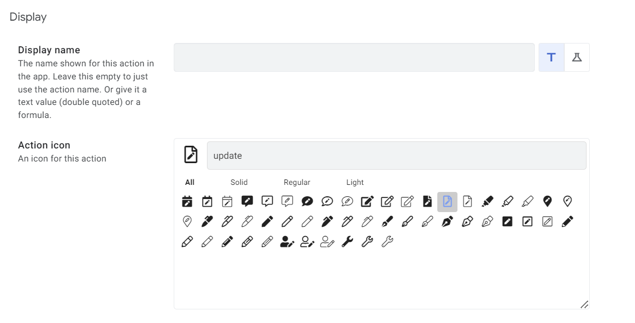Show All icon styles tab
635x323 pixels.
pyautogui.click(x=190, y=183)
